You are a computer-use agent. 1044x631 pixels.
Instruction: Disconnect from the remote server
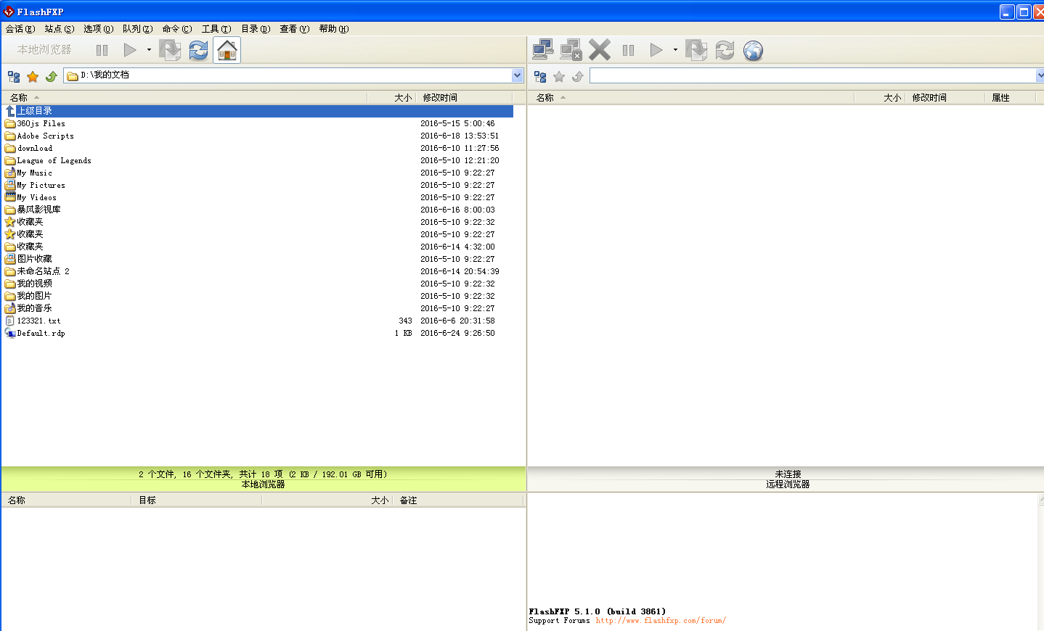point(571,49)
